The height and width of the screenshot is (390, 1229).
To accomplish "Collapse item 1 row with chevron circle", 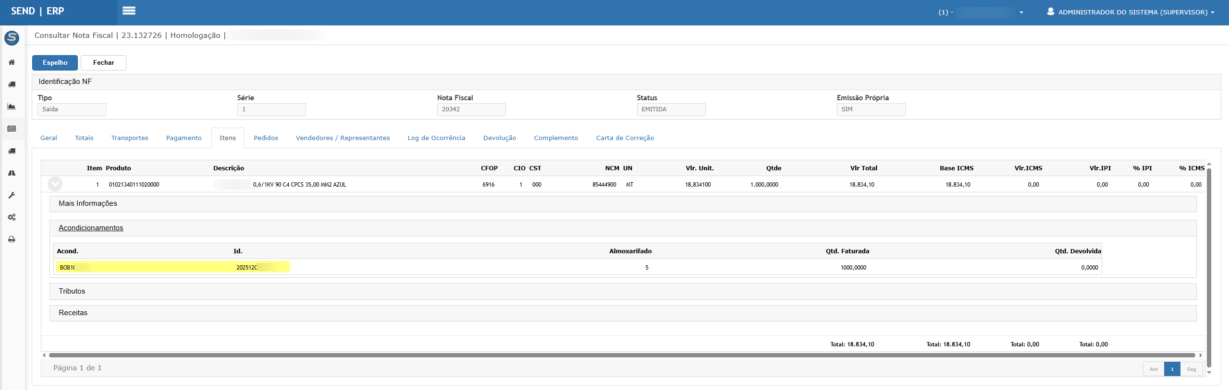I will pos(55,184).
